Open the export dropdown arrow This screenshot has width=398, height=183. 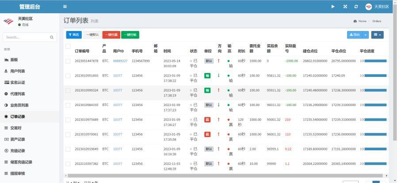(x=366, y=34)
